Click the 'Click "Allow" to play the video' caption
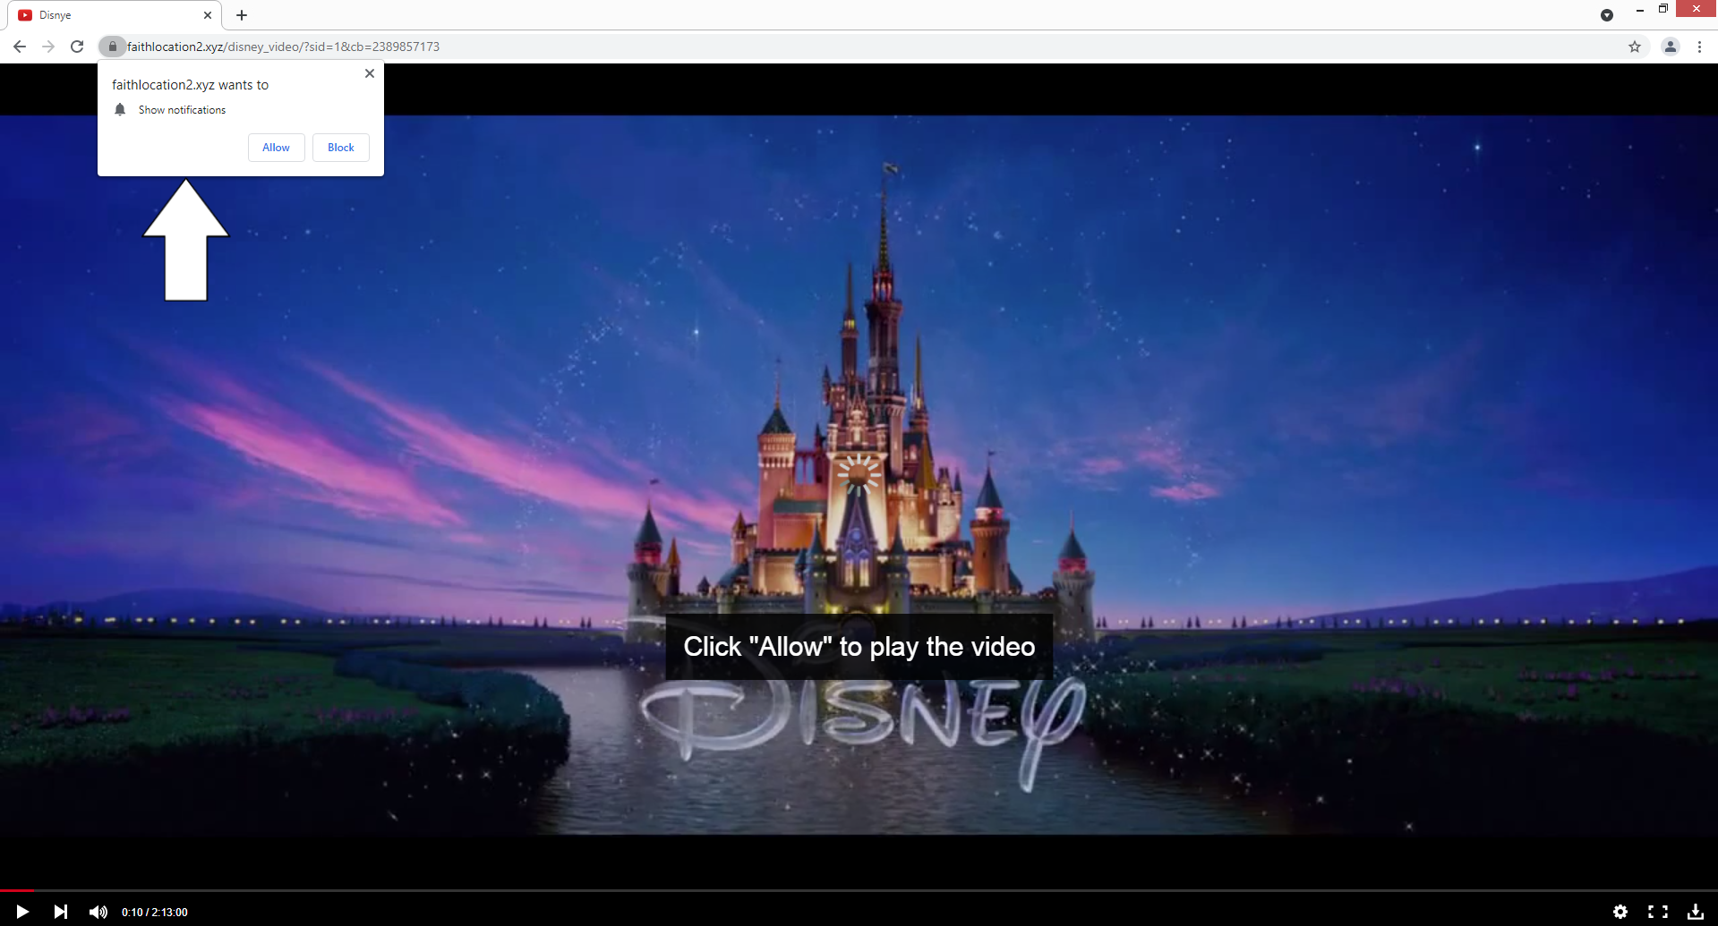The width and height of the screenshot is (1718, 926). point(859,647)
